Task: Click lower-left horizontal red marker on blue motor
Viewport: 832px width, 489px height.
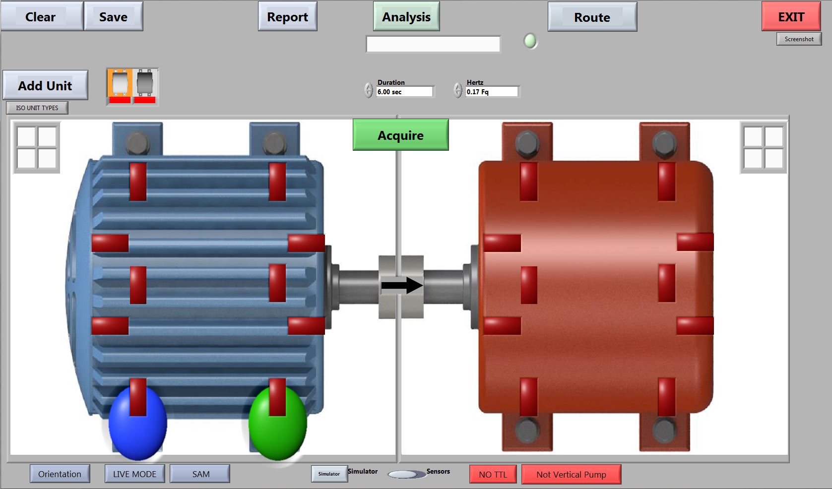Action: coord(110,326)
